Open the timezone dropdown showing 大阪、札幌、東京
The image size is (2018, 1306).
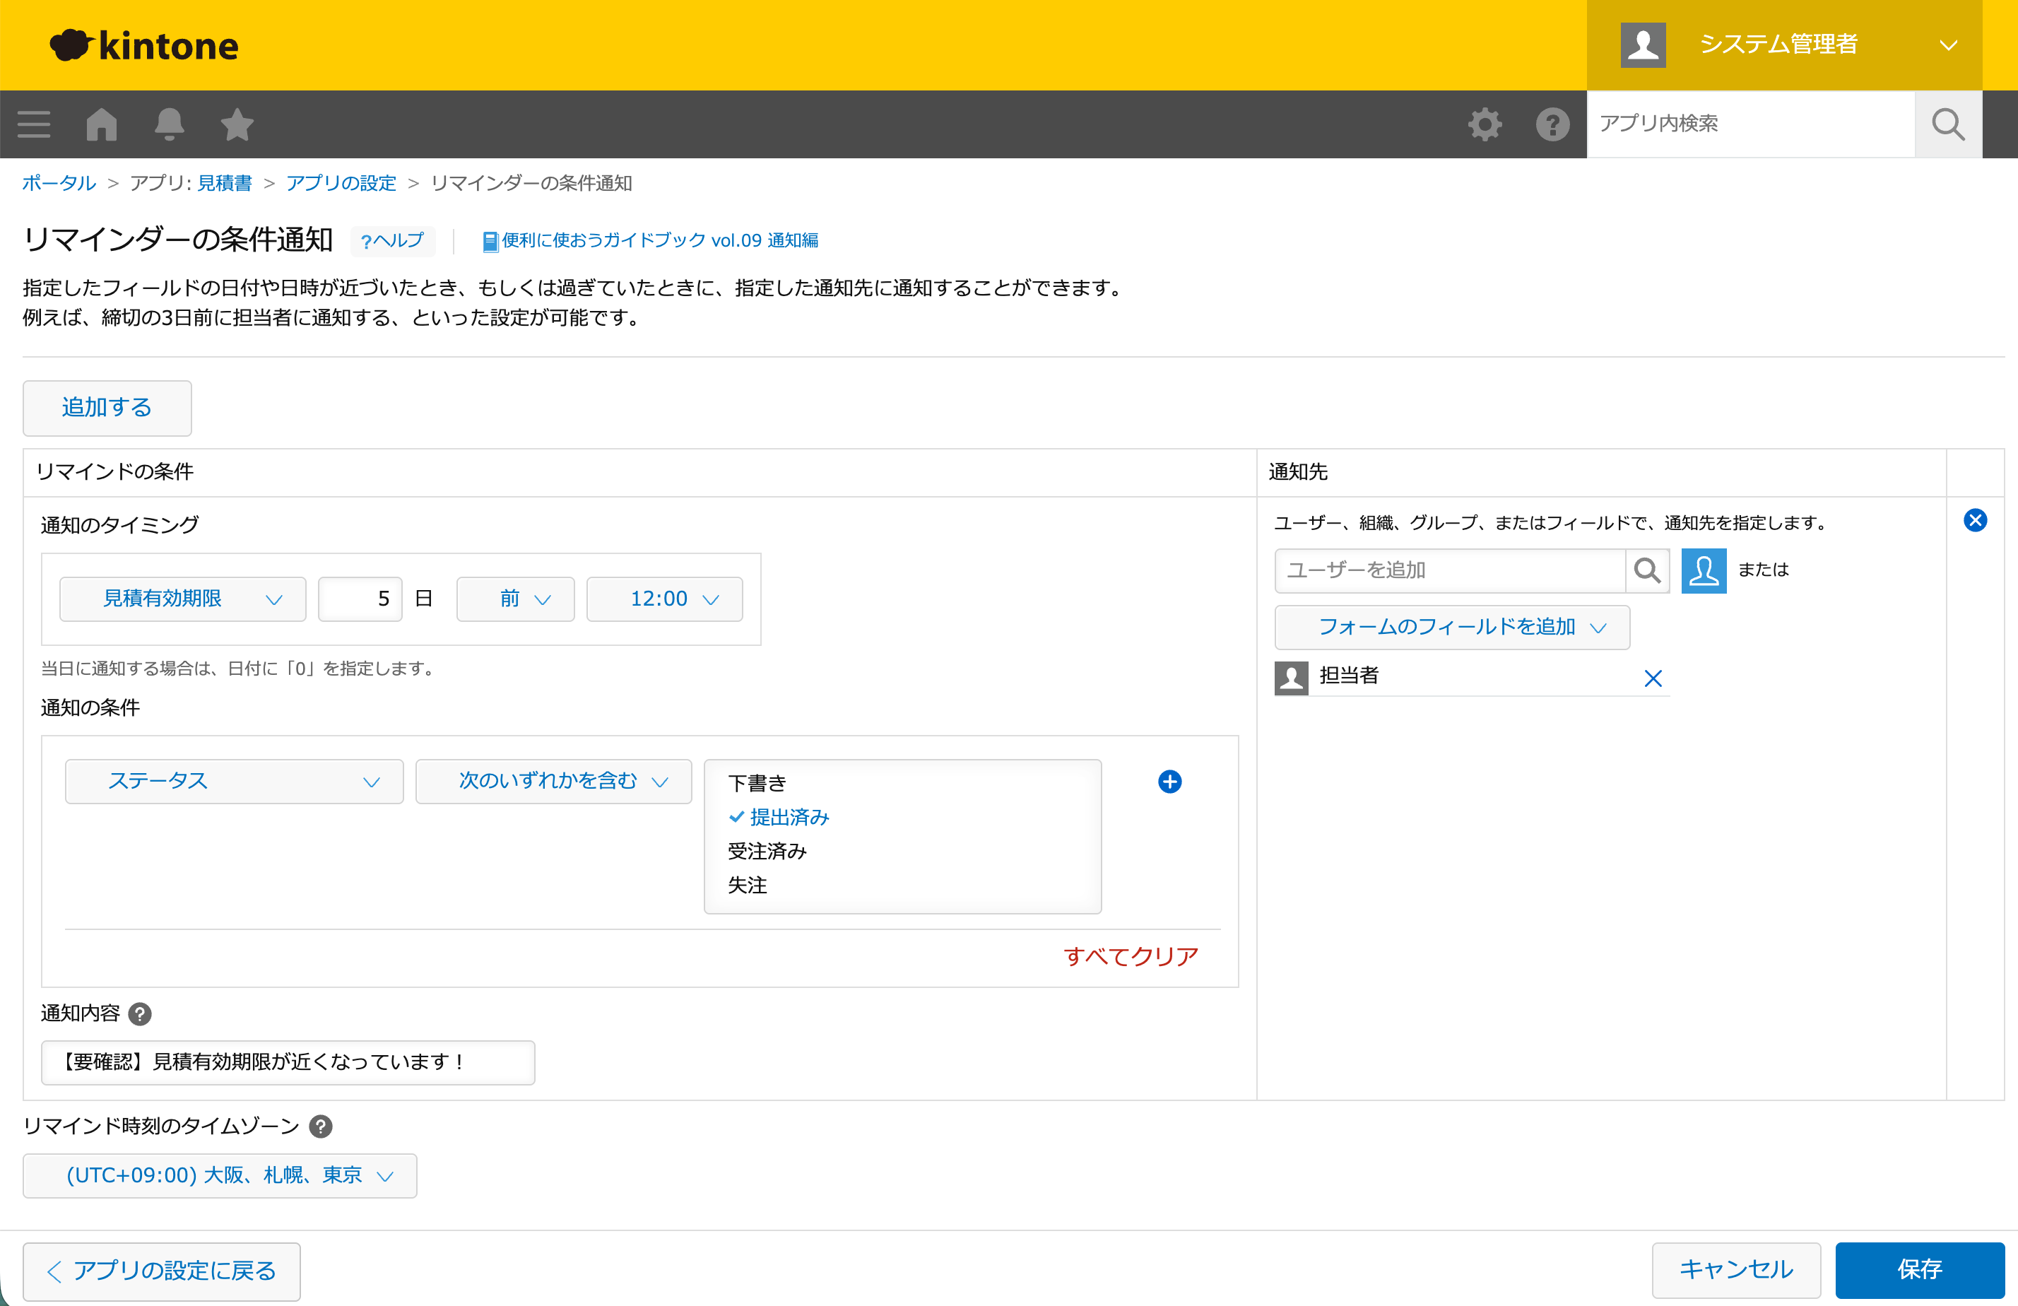tap(219, 1175)
